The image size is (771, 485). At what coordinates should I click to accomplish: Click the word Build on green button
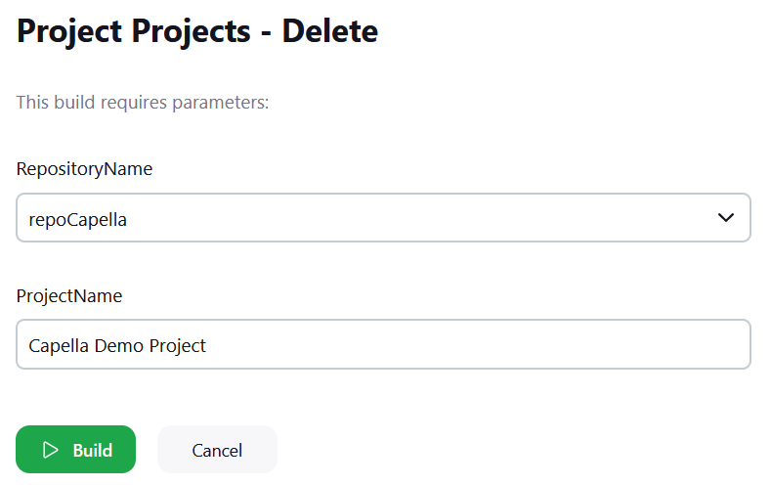pyautogui.click(x=93, y=450)
